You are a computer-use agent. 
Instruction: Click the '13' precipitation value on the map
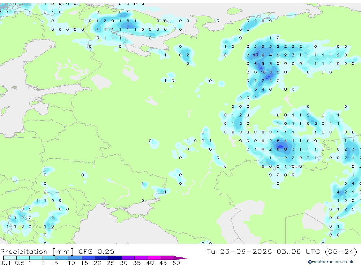click(x=256, y=55)
